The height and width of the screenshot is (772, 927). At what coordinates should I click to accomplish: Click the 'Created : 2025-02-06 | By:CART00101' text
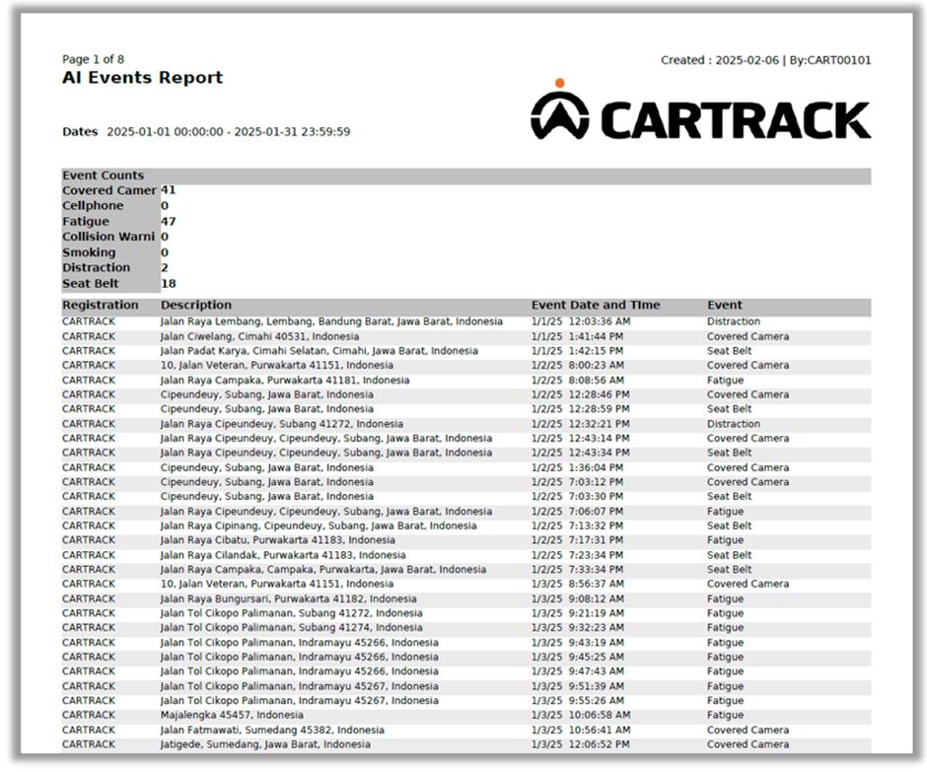765,60
